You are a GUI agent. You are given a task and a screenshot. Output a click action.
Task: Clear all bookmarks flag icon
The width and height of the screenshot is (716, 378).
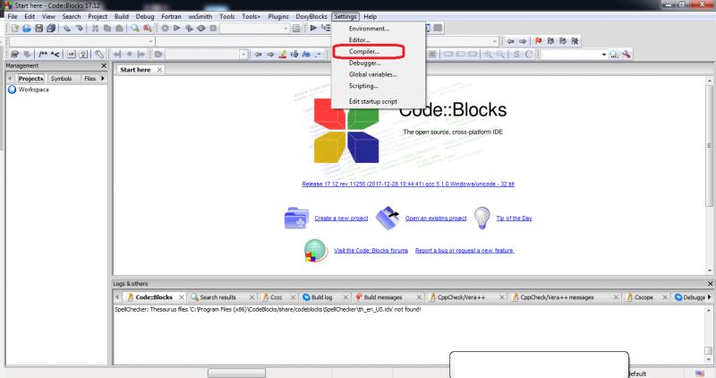[575, 41]
